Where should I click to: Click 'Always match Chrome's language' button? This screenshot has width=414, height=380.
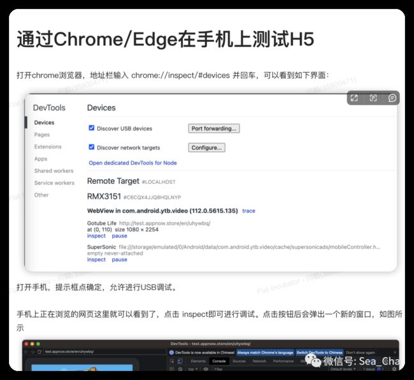coord(265,353)
